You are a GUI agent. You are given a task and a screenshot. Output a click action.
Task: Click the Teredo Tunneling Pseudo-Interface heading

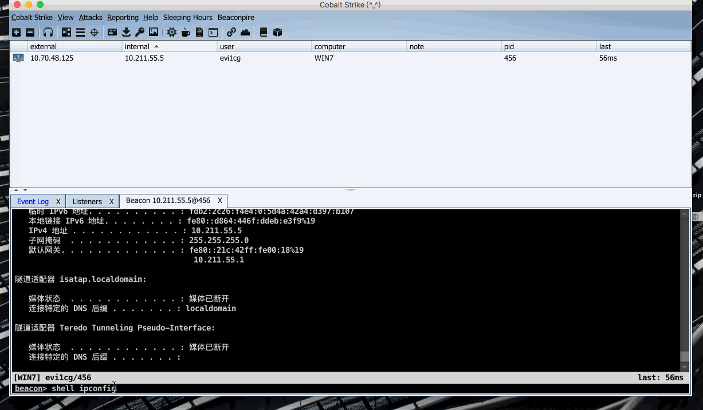pyautogui.click(x=115, y=328)
